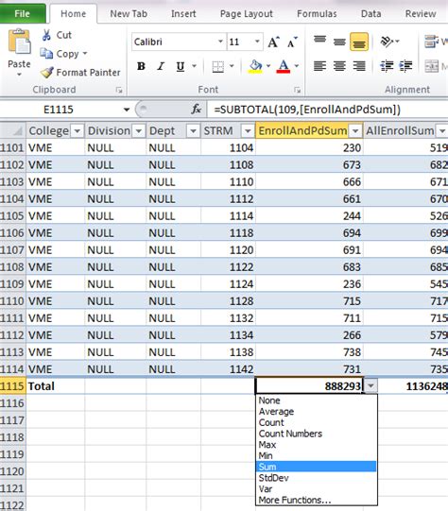The image size is (448, 511).
Task: Open the File tab
Action: pos(22,13)
